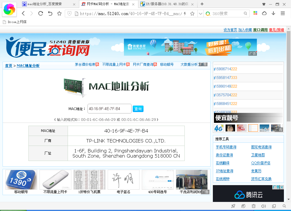Click the MAC地址分析 breadcrumb link

coord(28,66)
